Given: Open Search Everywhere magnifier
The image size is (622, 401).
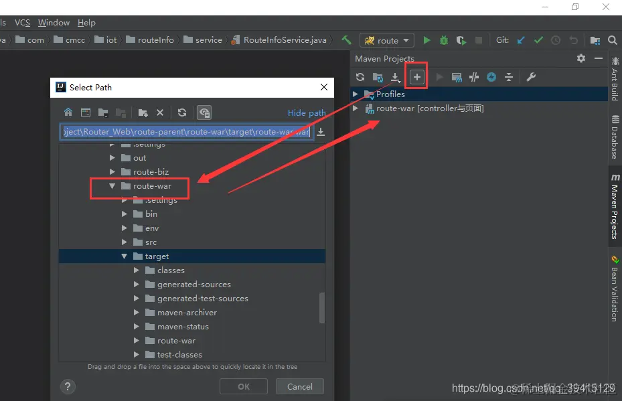Looking at the screenshot, I should [x=613, y=40].
